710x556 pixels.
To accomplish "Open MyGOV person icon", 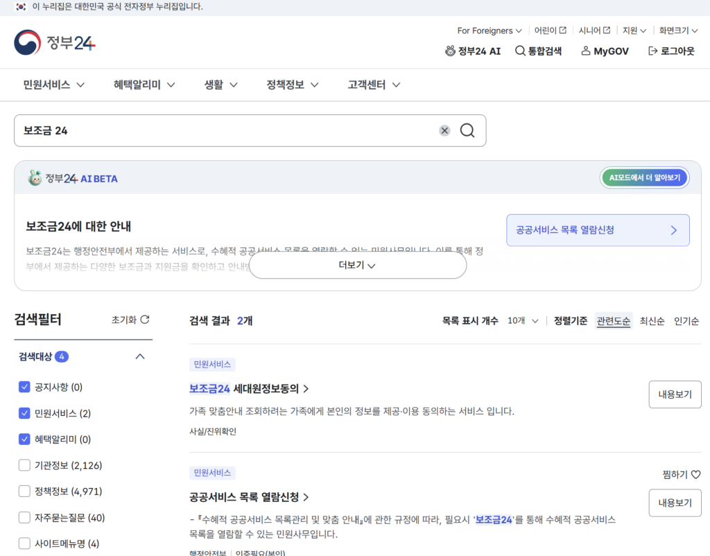I will (x=585, y=51).
